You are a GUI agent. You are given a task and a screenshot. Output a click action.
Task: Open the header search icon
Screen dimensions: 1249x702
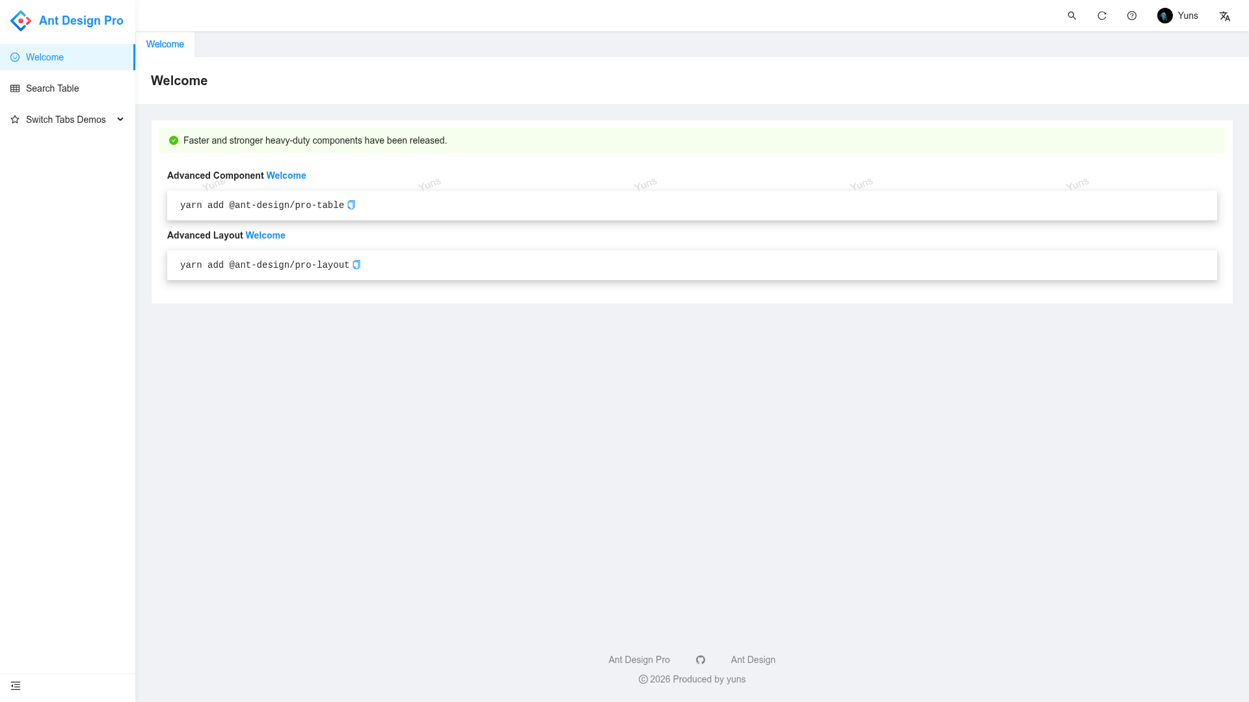click(1072, 16)
